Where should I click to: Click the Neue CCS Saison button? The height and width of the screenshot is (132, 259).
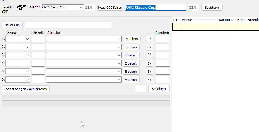(110, 8)
